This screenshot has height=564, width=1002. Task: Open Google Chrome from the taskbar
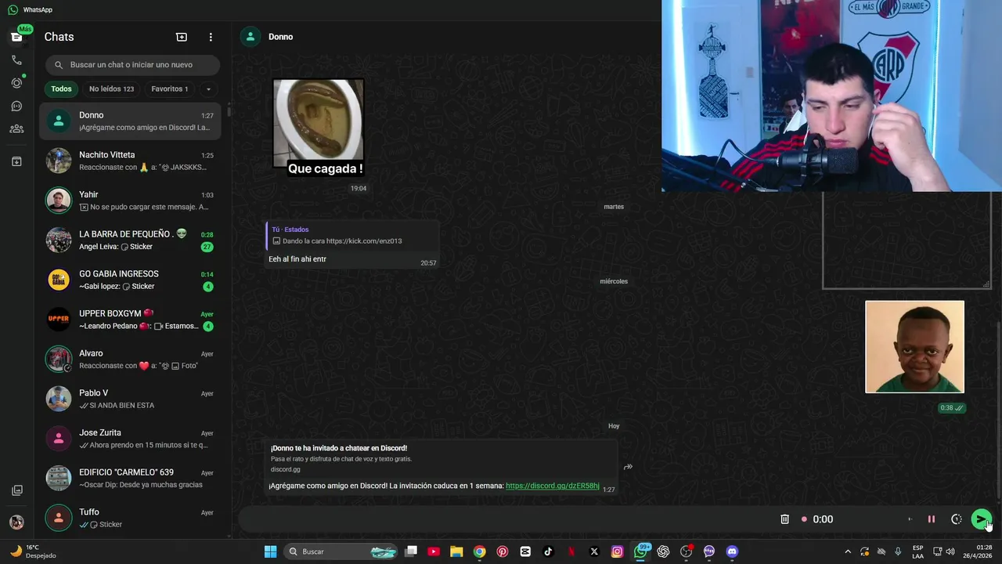click(x=479, y=551)
